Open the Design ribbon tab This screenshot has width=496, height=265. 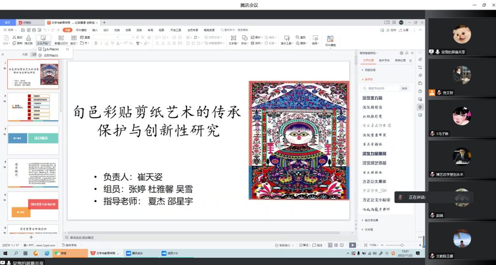pyautogui.click(x=106, y=30)
